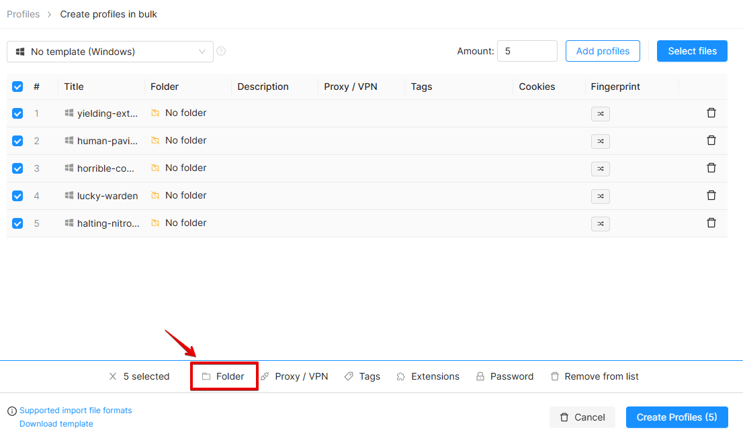Delete the lucky-warden row with trash icon

pos(711,195)
